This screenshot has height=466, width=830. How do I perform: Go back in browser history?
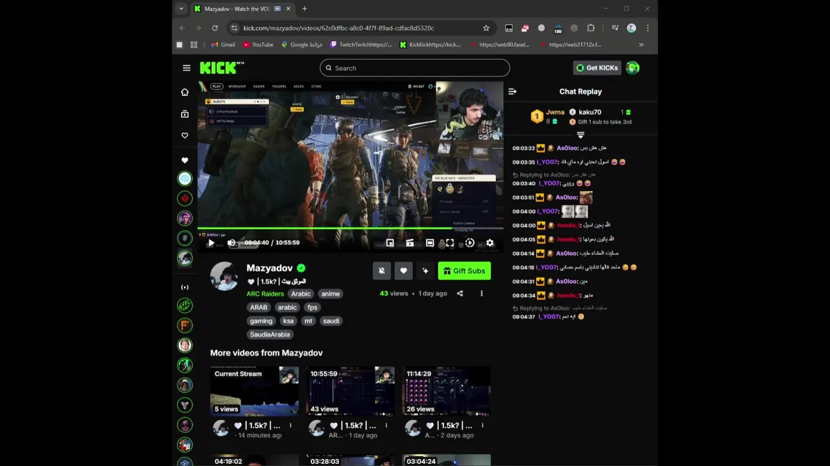tap(182, 28)
